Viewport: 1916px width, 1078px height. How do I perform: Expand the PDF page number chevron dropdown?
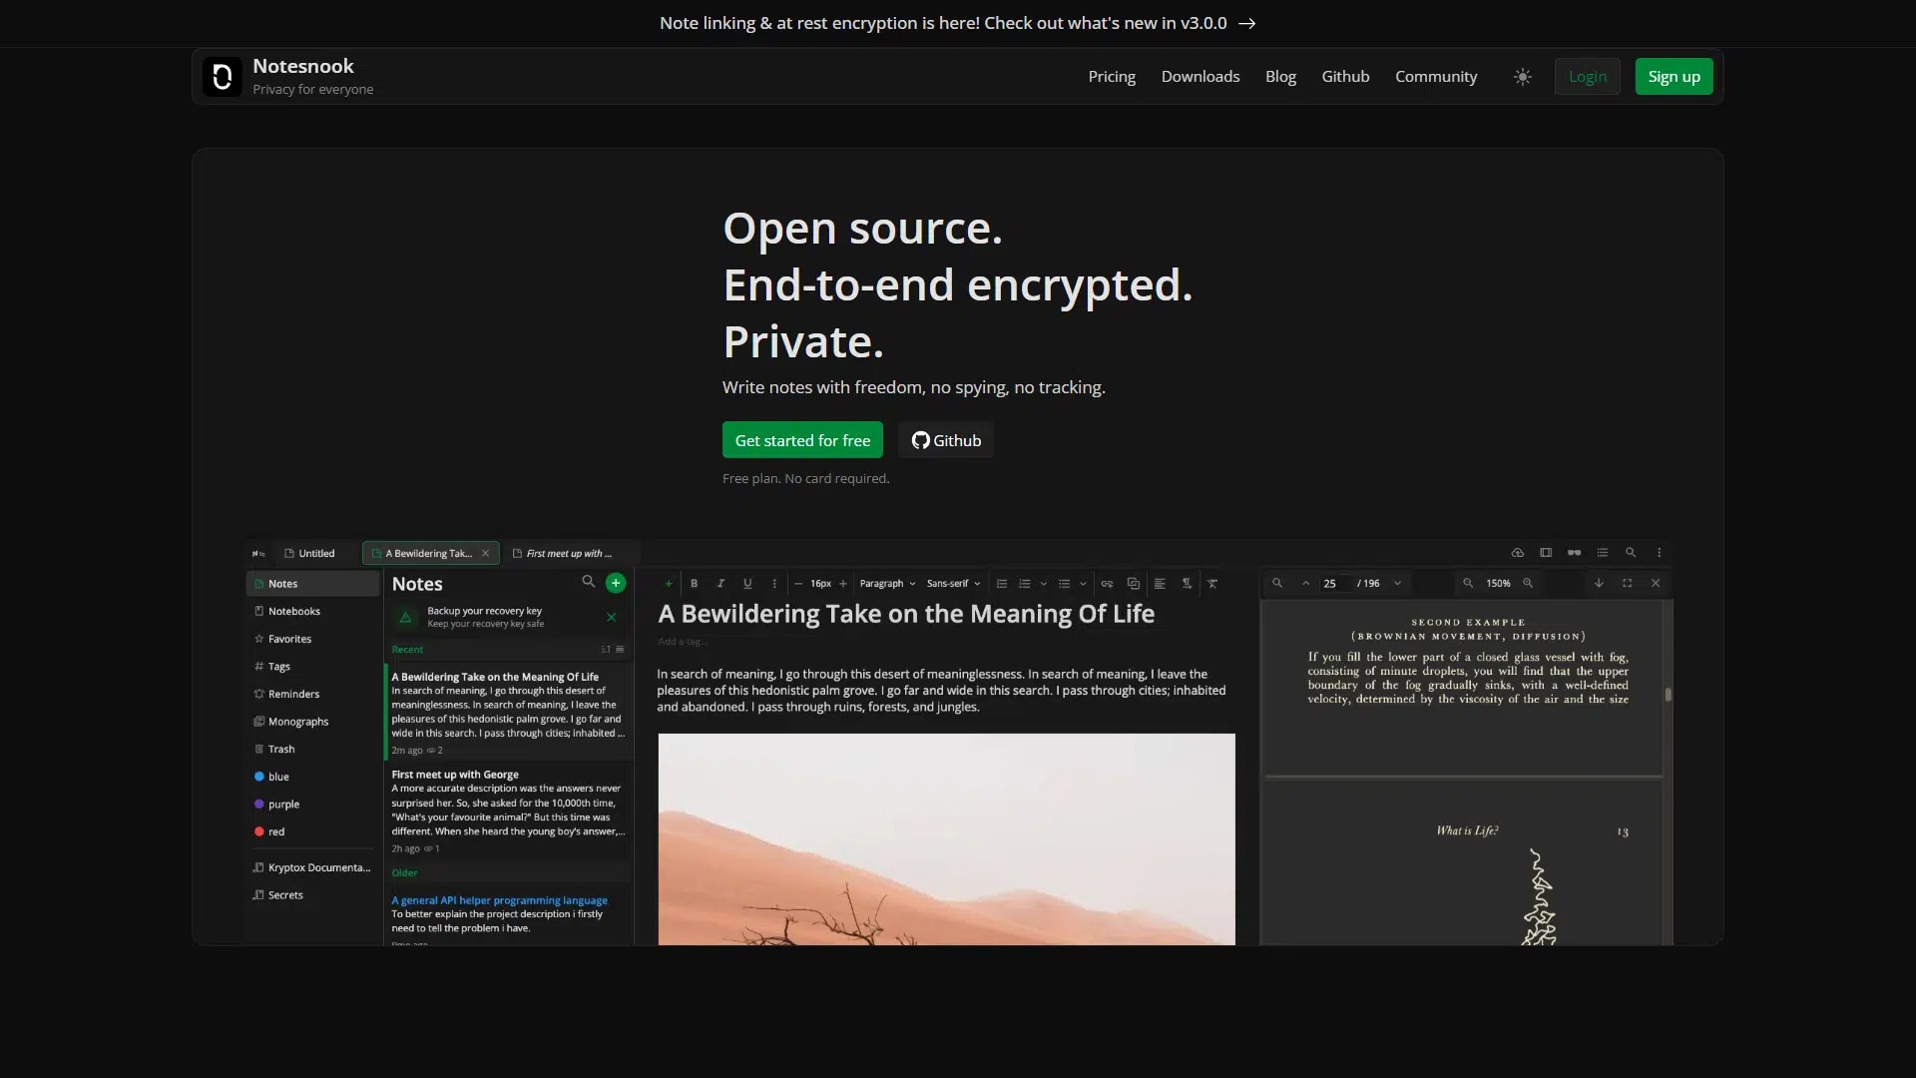click(1397, 583)
